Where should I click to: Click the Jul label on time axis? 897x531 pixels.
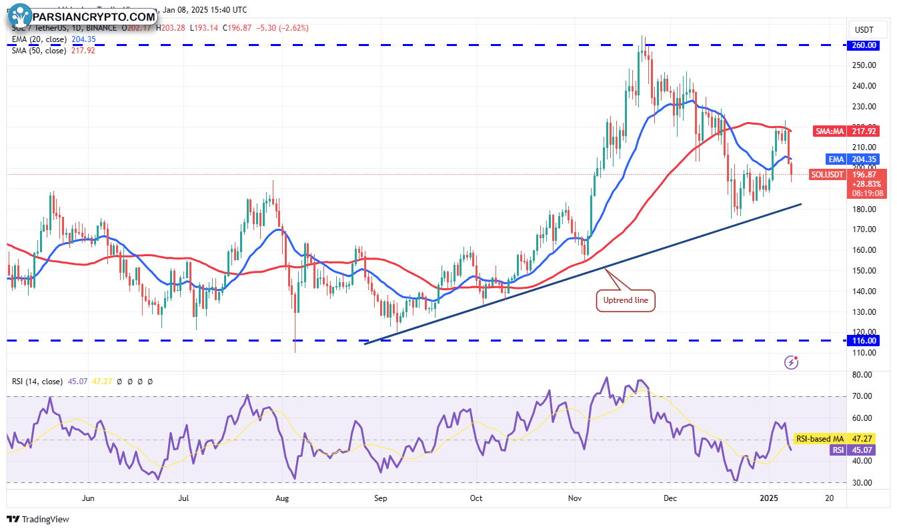pyautogui.click(x=185, y=498)
